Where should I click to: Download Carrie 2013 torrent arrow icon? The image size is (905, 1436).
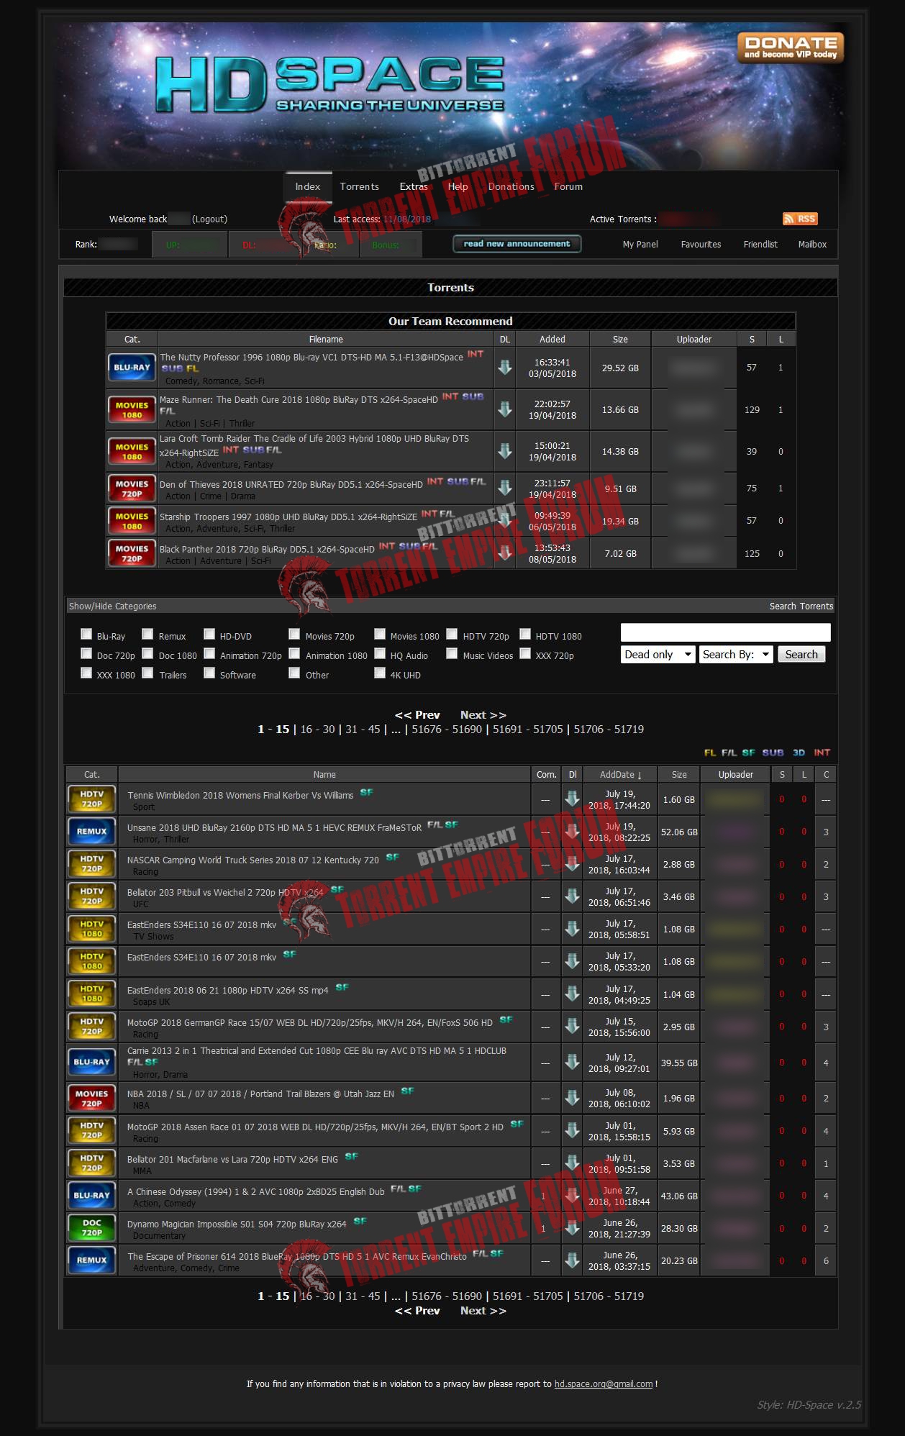[x=572, y=1063]
